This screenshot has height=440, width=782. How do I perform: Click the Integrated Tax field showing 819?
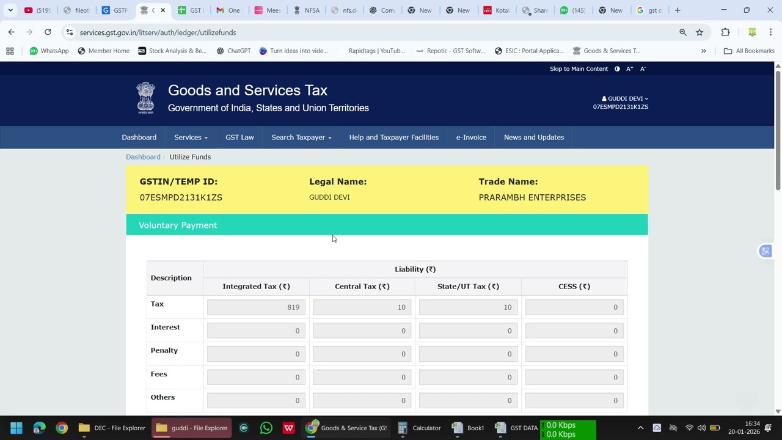[256, 307]
